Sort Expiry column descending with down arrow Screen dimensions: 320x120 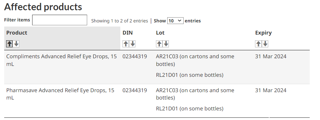point(265,44)
